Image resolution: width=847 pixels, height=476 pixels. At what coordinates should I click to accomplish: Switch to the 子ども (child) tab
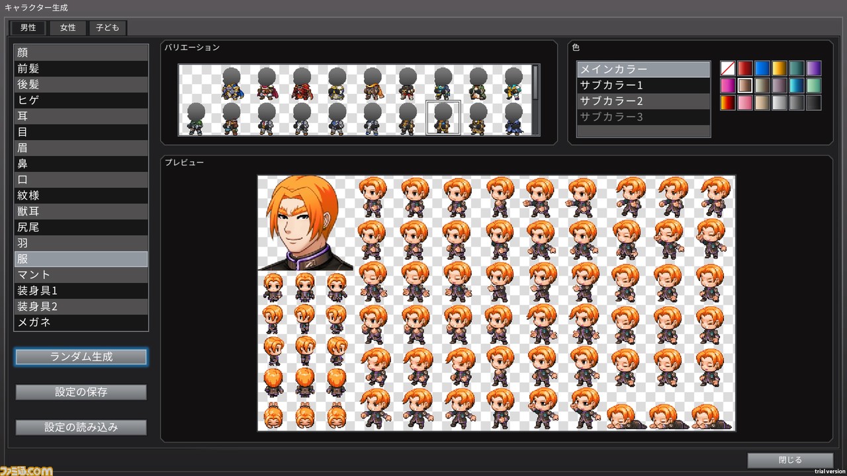[107, 28]
